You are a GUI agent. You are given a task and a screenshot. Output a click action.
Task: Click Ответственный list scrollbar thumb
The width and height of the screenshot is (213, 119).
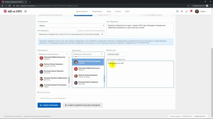tap(69, 80)
